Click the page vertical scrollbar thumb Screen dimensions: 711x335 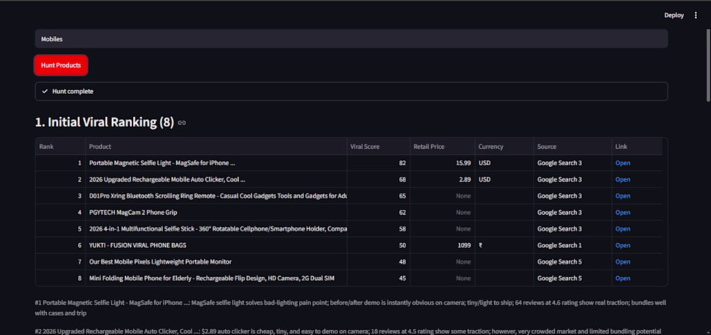(708, 65)
